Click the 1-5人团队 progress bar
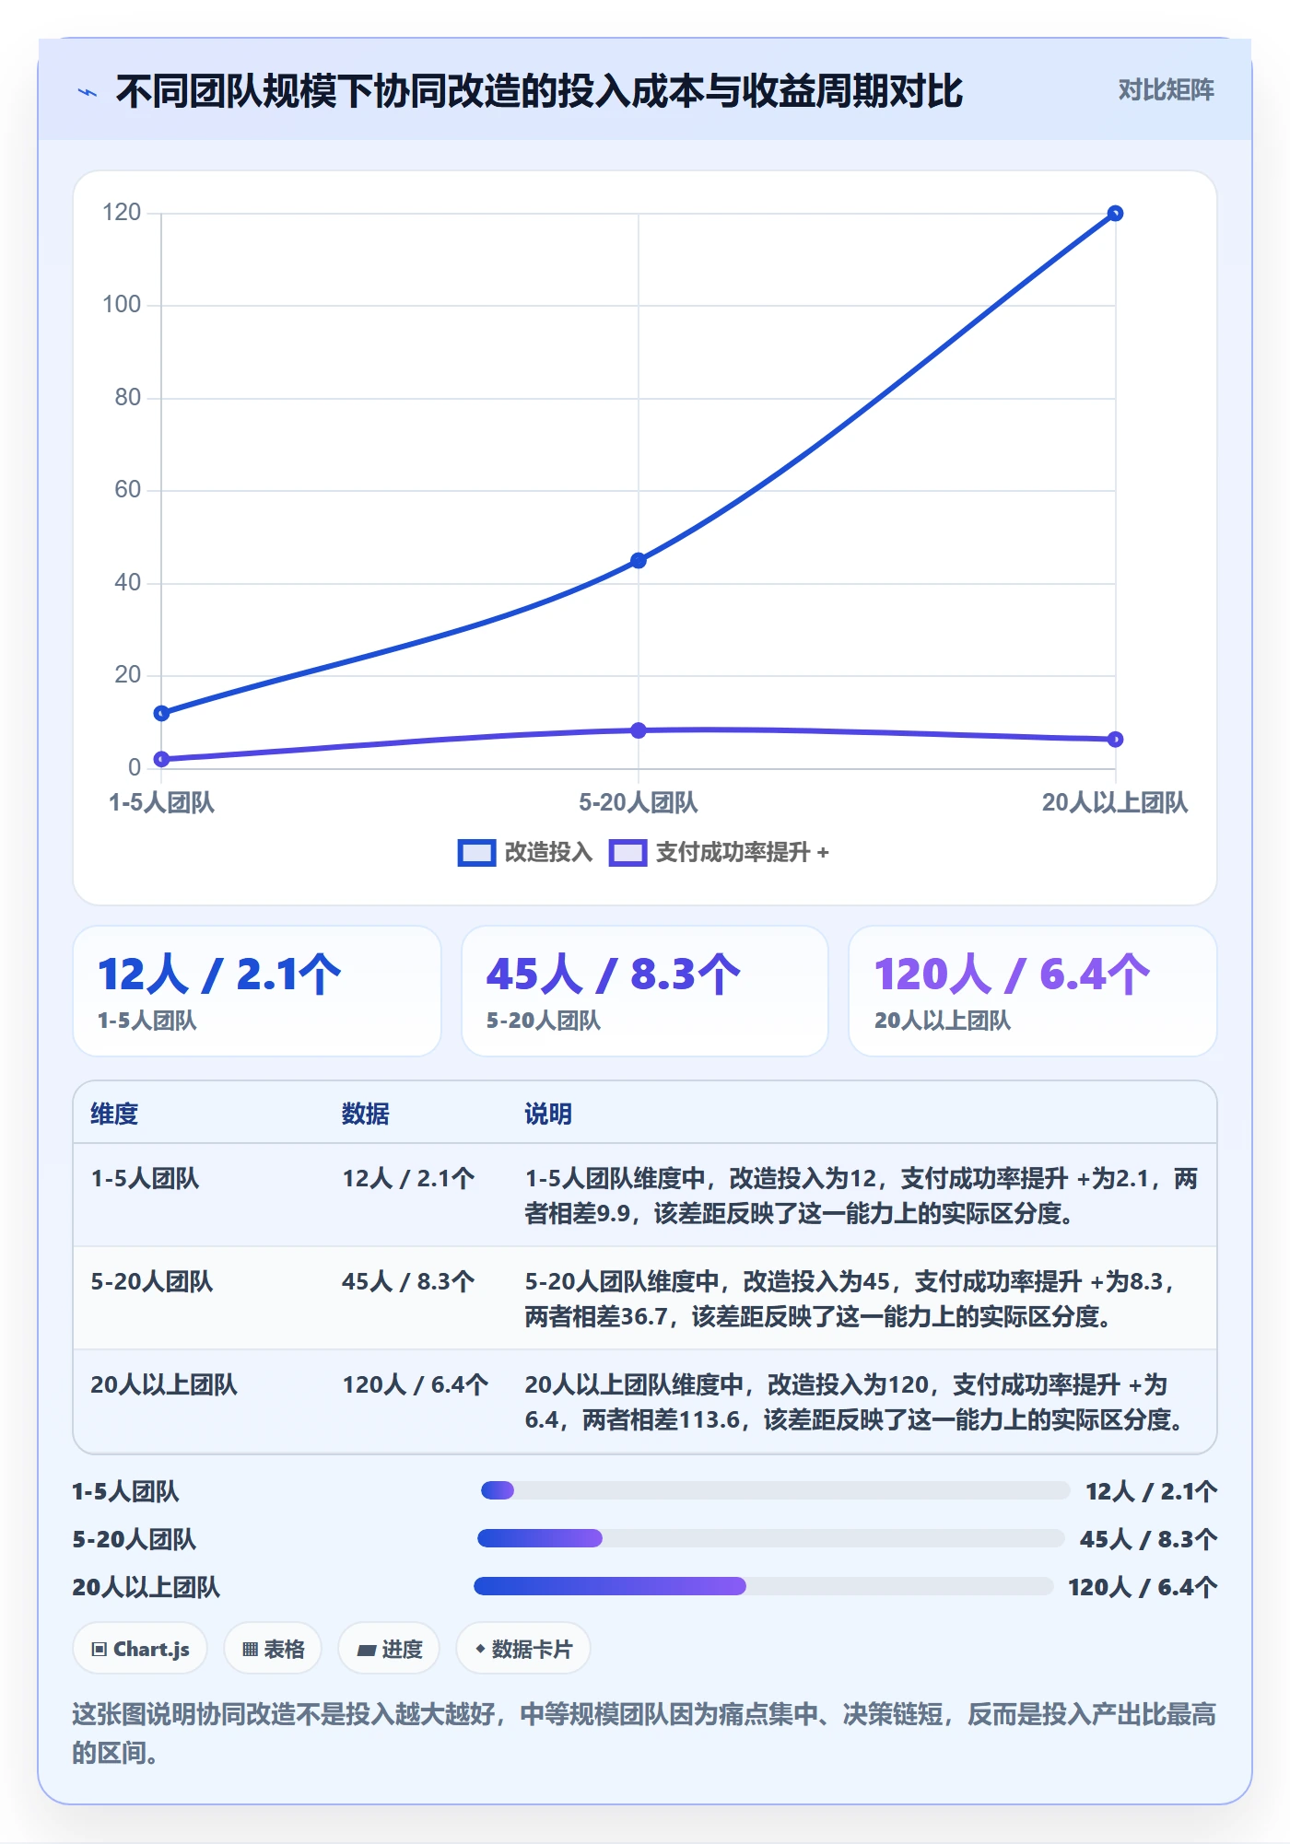The width and height of the screenshot is (1290, 1844). tap(775, 1490)
